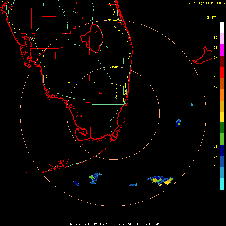Click the [K FT] units label
The width and height of the screenshot is (226, 226).
point(212,18)
